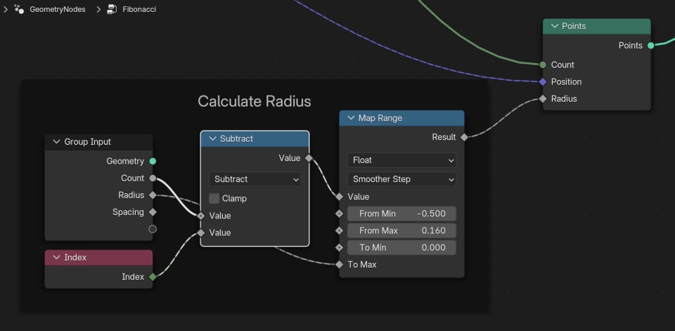Collapse the Group Input node
This screenshot has width=675, height=331.
pos(56,142)
